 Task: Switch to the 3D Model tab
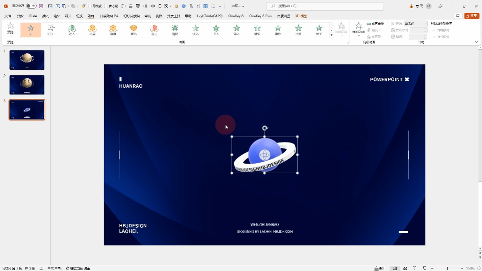pyautogui.click(x=301, y=16)
